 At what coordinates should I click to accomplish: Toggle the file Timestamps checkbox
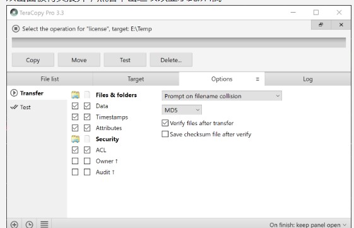point(87,117)
